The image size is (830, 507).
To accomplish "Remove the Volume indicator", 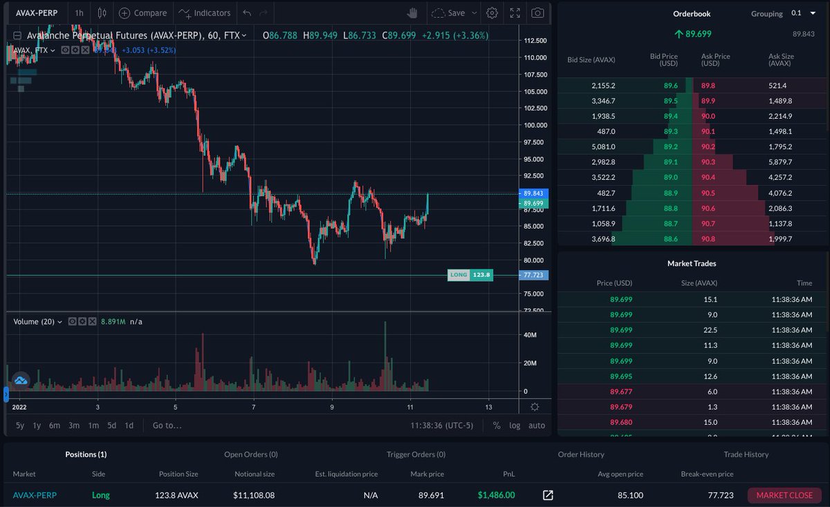I will (x=91, y=321).
